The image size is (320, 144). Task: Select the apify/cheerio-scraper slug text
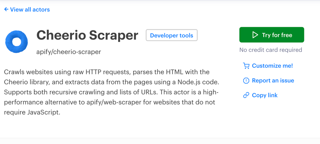[68, 52]
